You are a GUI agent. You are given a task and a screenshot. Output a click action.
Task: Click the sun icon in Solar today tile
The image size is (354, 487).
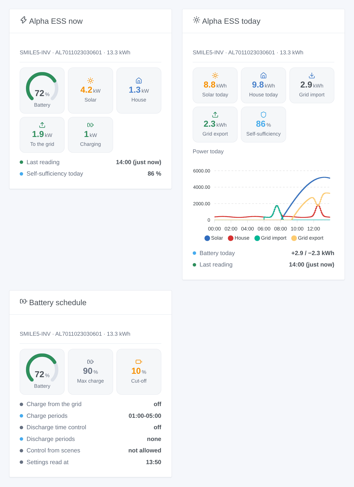click(x=215, y=75)
